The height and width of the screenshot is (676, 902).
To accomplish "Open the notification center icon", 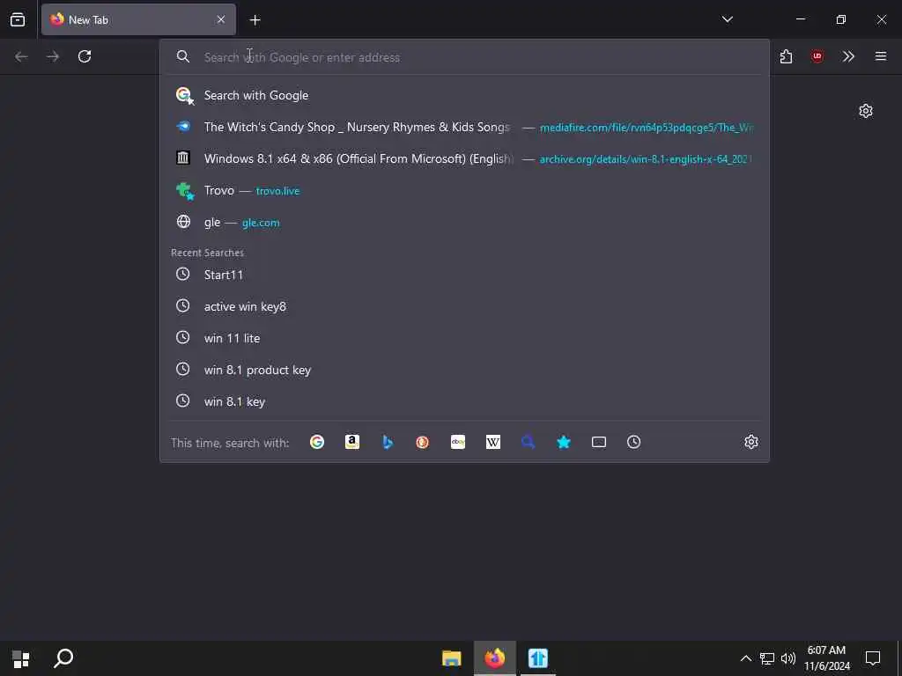I will pyautogui.click(x=873, y=658).
